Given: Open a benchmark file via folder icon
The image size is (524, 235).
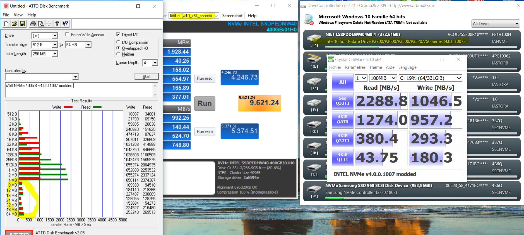Looking at the screenshot, I should click(15, 24).
